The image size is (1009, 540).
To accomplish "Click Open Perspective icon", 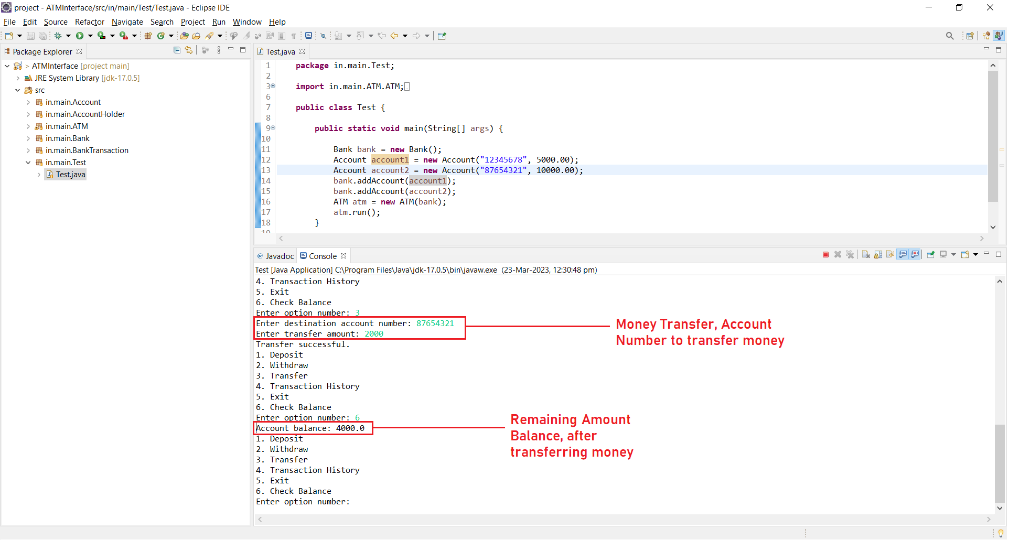I will [x=970, y=36].
